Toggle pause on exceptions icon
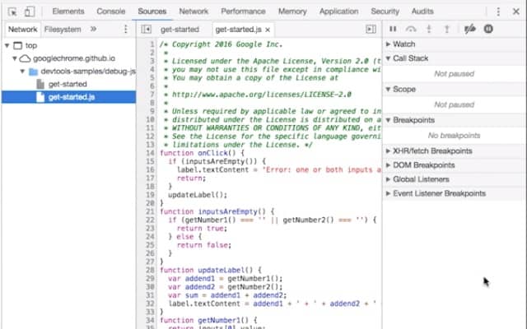527x329 pixels. (488, 30)
